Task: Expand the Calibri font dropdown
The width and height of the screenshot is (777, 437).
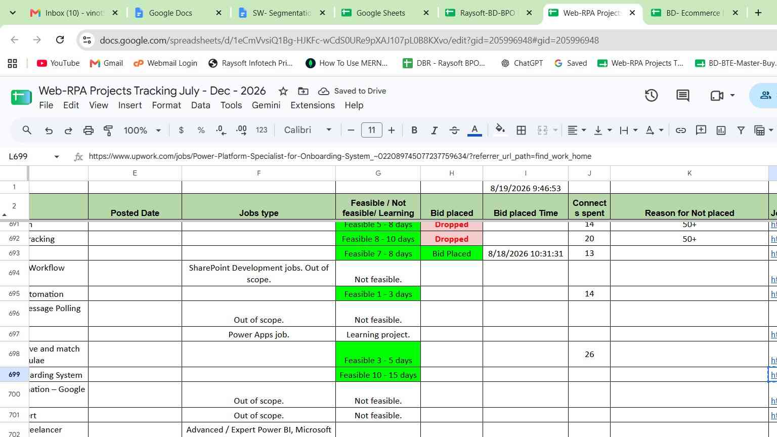Action: [308, 130]
